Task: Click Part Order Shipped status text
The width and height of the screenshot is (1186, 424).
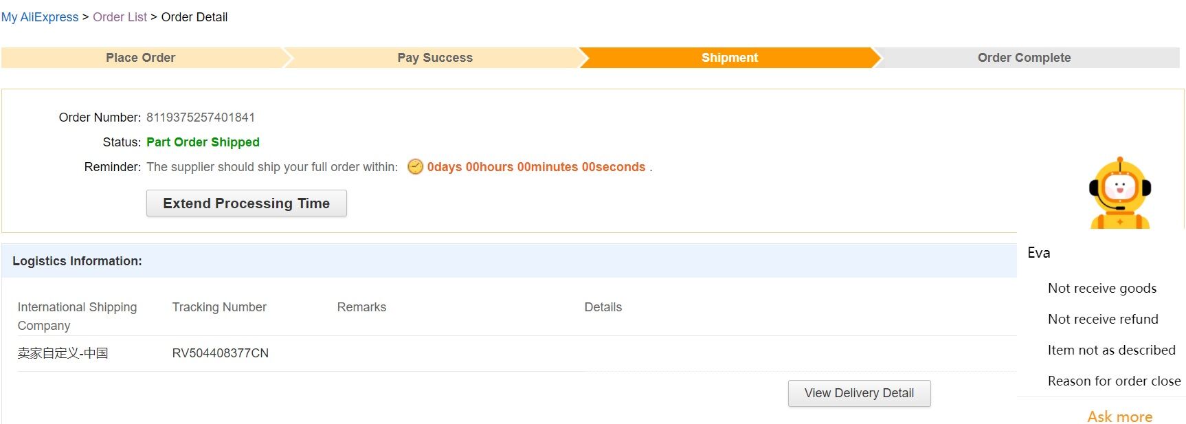Action: [203, 142]
